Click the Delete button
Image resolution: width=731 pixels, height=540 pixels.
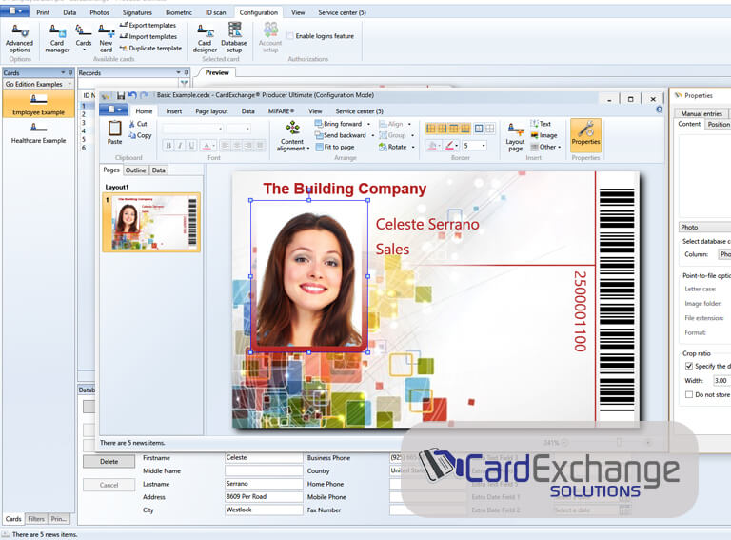click(109, 462)
